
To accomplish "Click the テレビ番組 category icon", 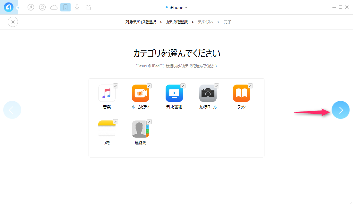I will (174, 93).
